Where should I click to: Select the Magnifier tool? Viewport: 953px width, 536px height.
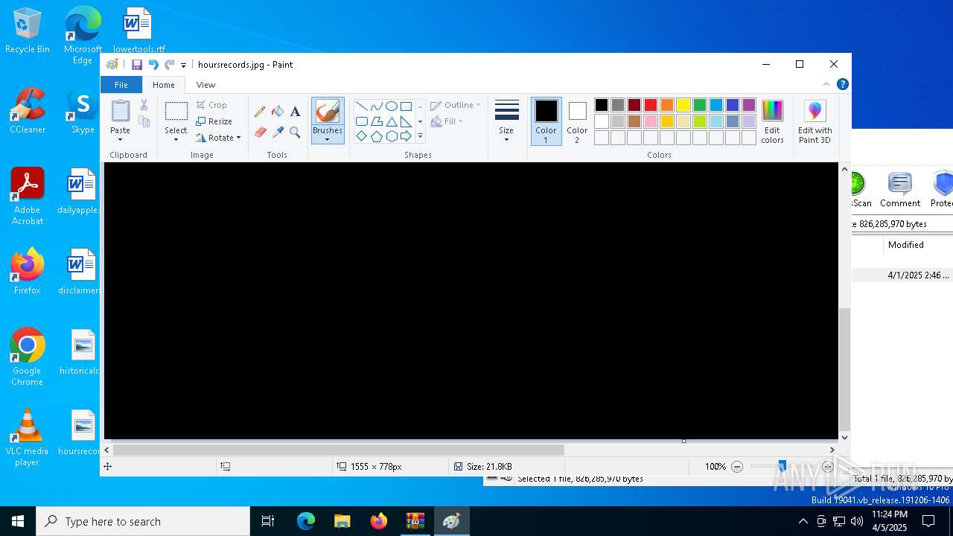295,133
